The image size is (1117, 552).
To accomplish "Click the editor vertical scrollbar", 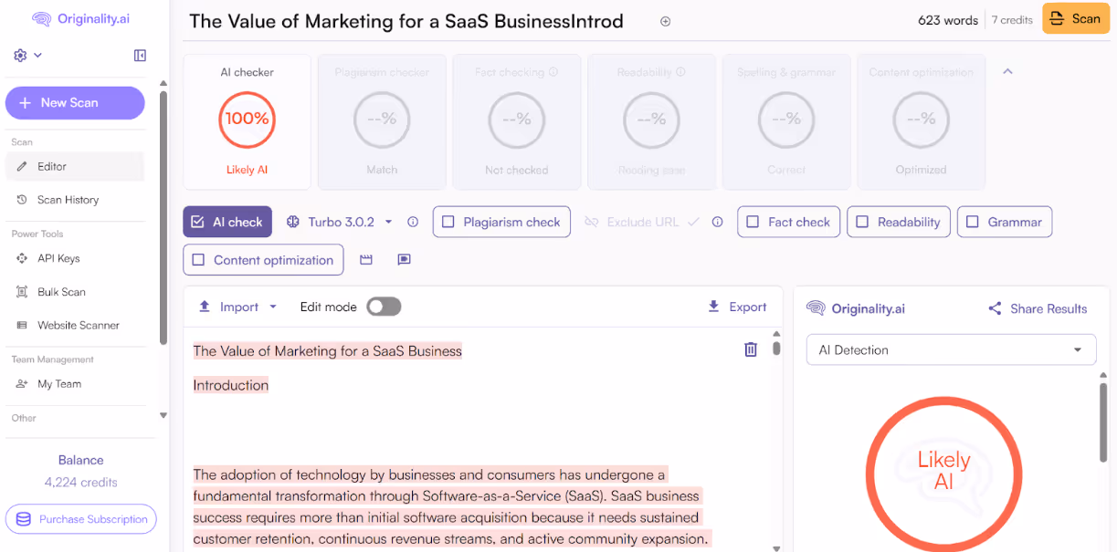I will pos(777,347).
